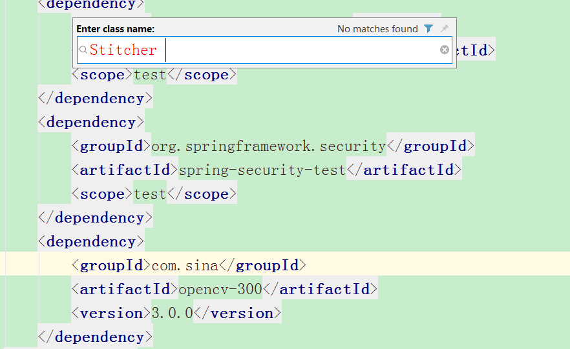The height and width of the screenshot is (349, 570).
Task: Click the "No matches found" status text
Action: click(x=377, y=29)
